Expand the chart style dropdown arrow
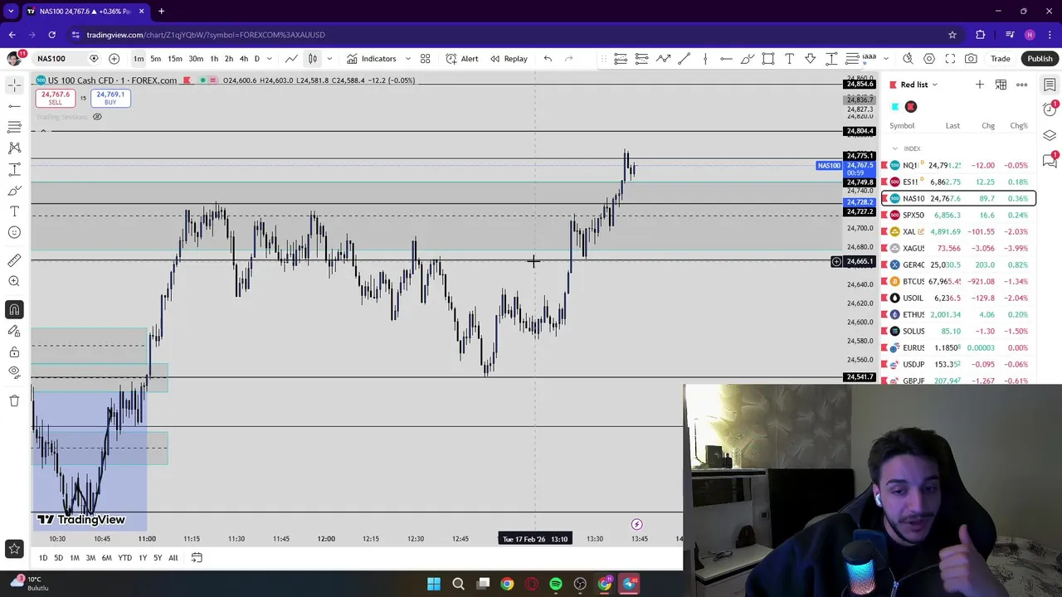 pyautogui.click(x=329, y=59)
